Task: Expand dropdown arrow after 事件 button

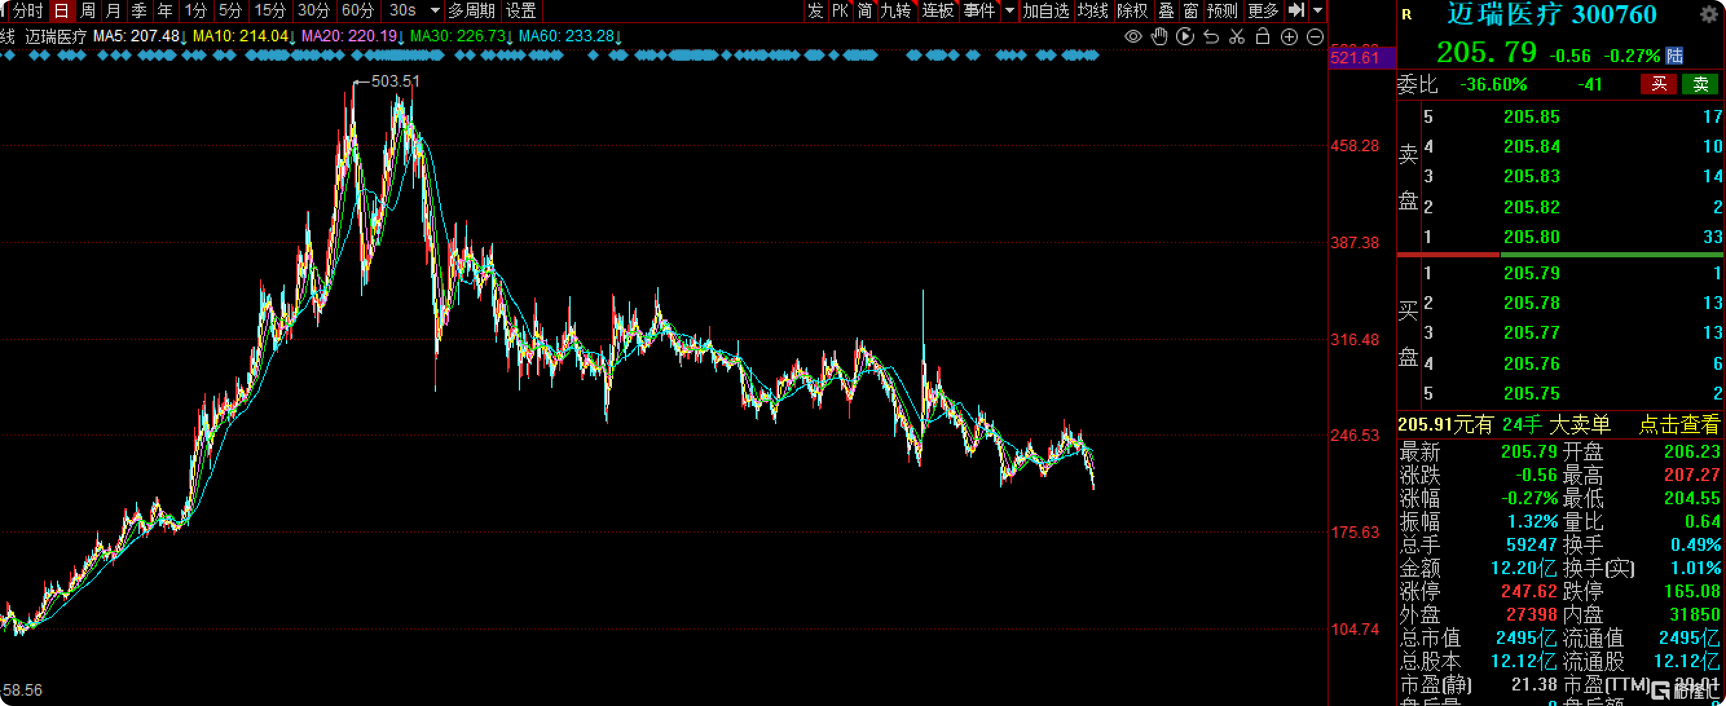Action: (1009, 11)
